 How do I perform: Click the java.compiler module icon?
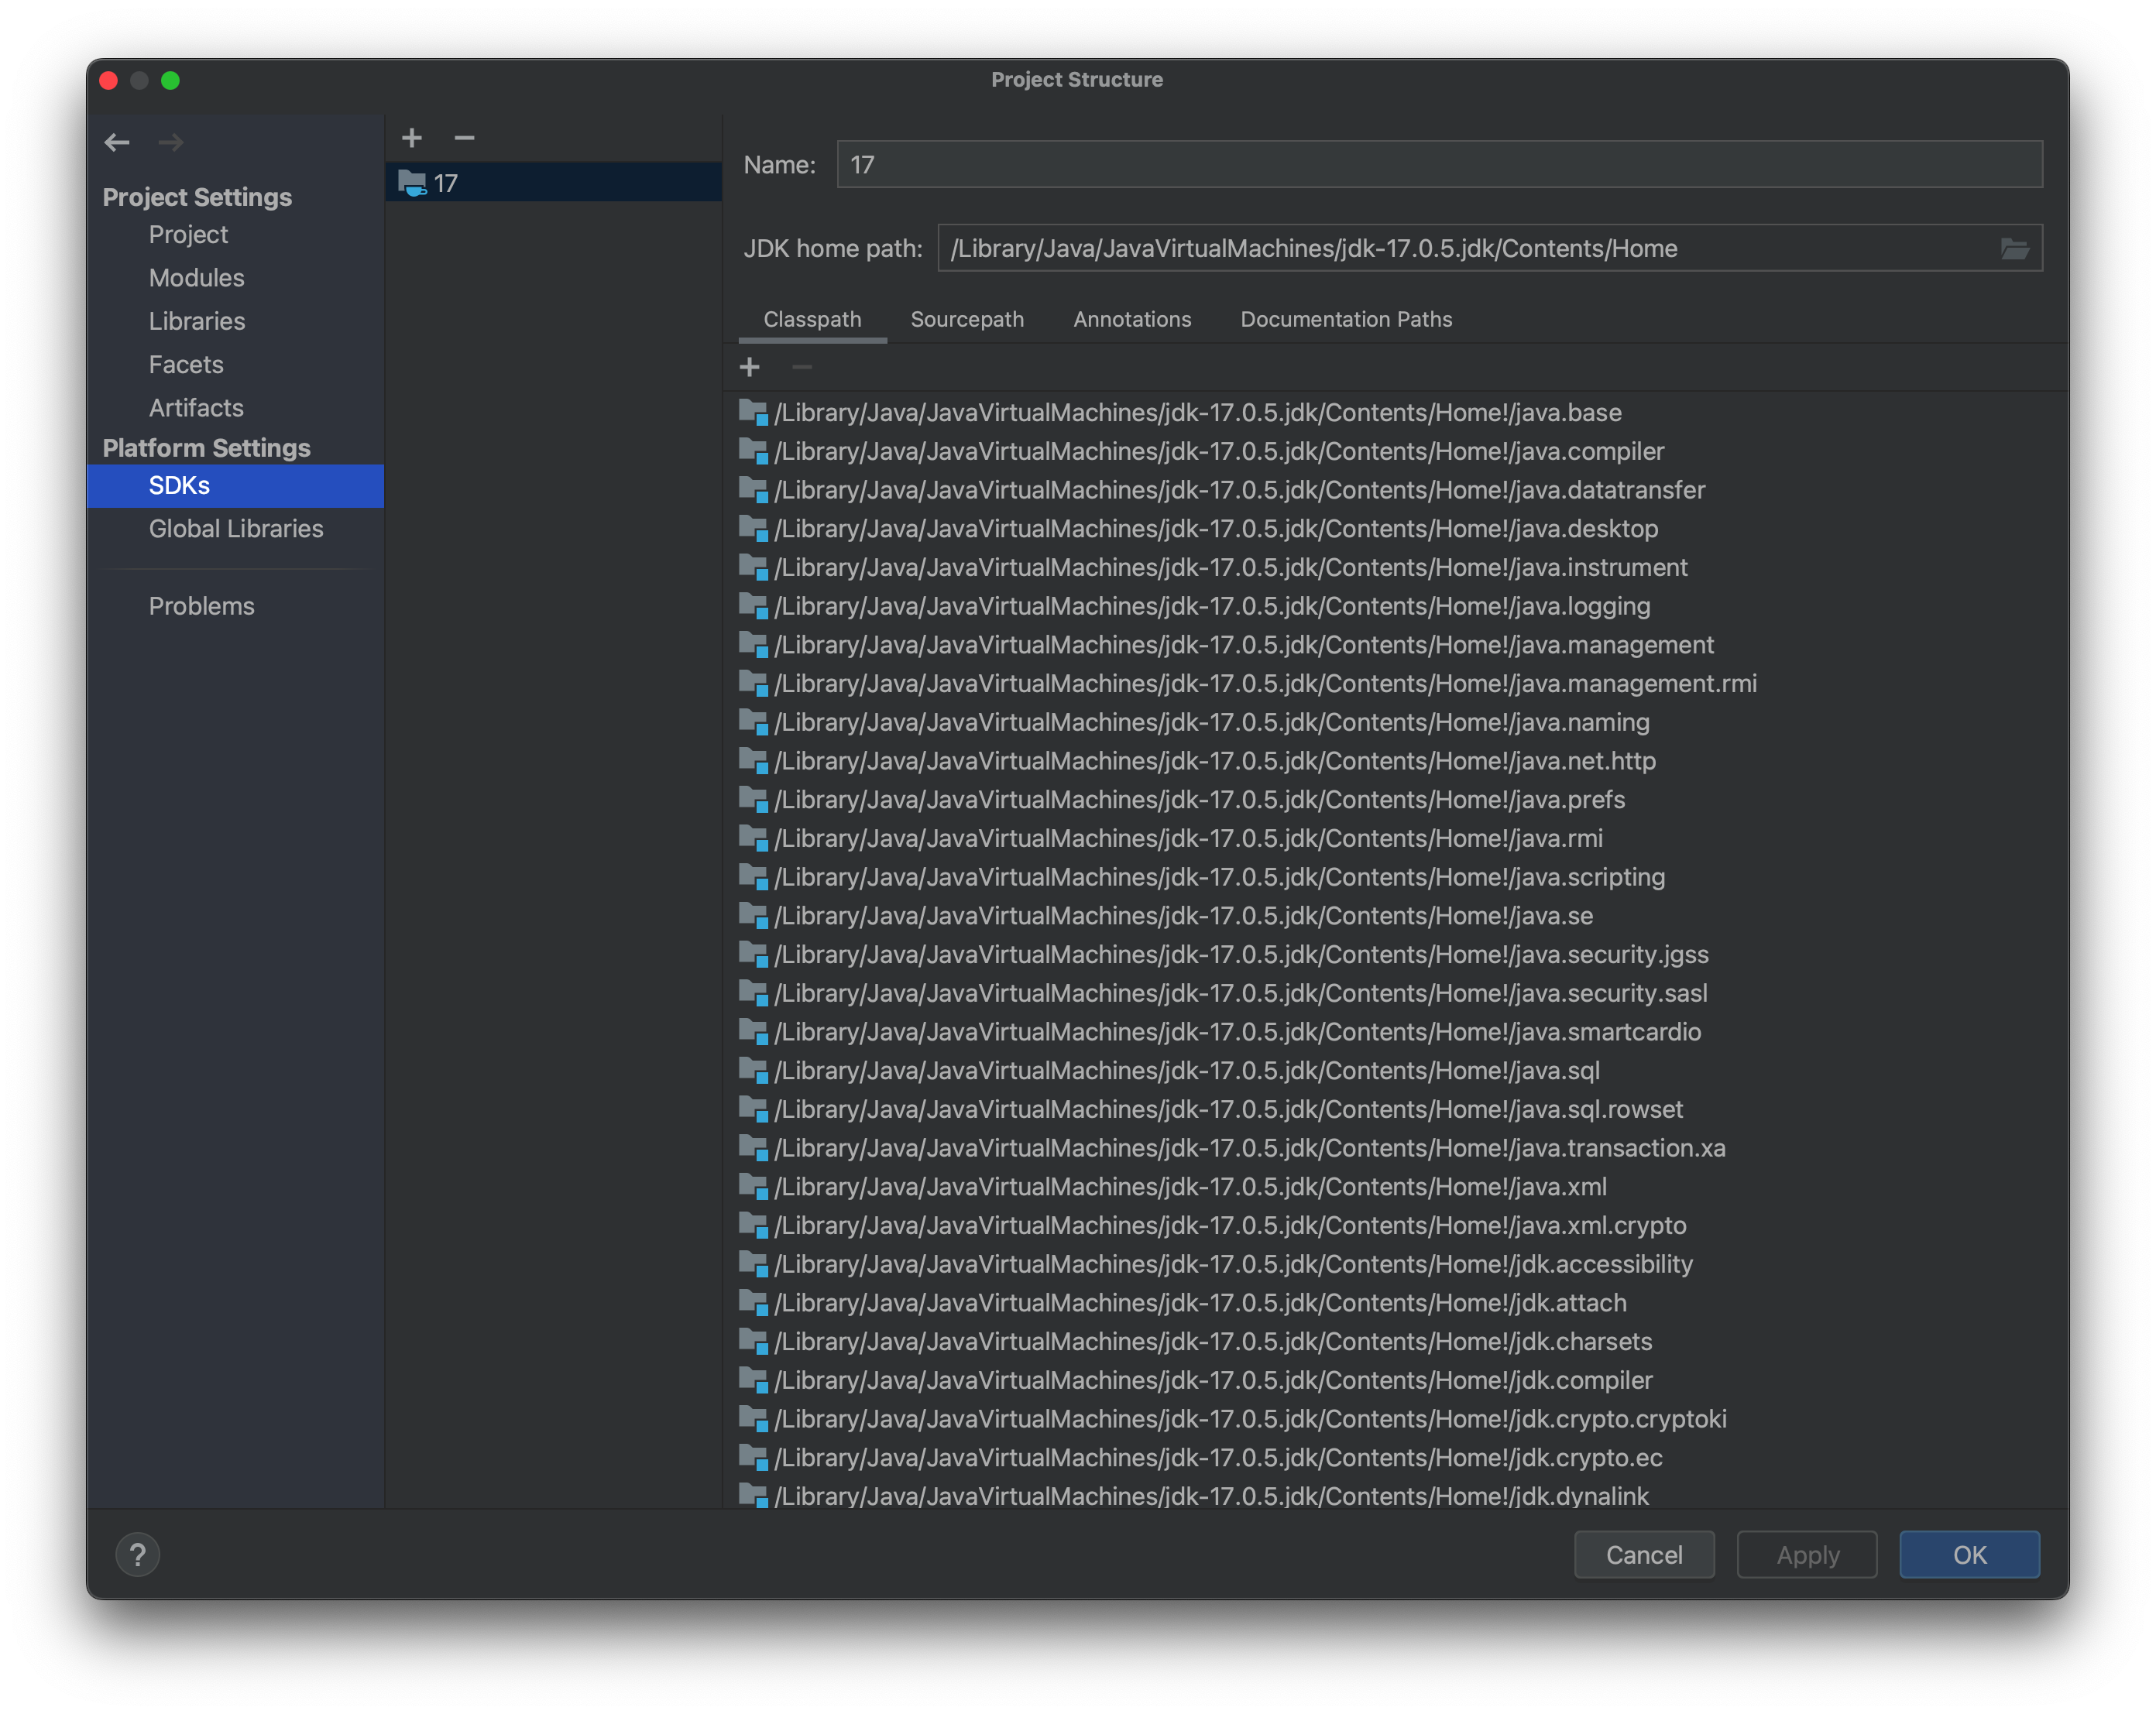(753, 452)
